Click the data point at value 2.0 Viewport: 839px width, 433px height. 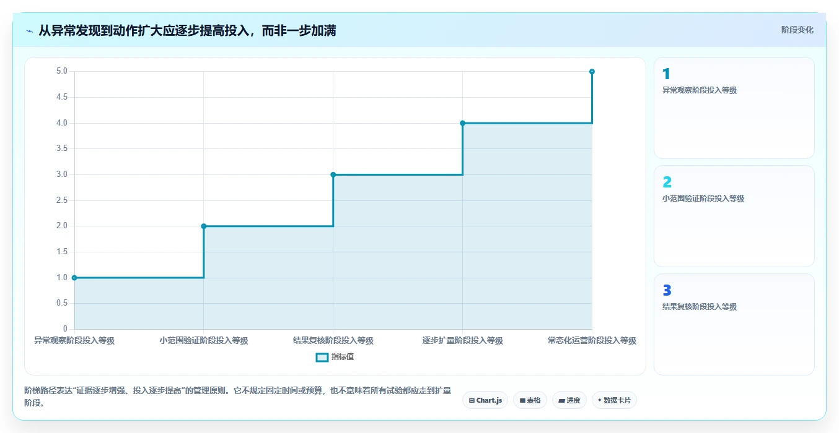point(204,226)
